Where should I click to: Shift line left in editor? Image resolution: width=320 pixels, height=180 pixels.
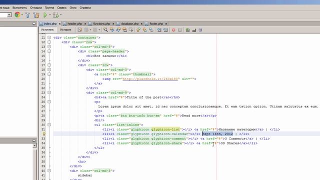point(159,30)
